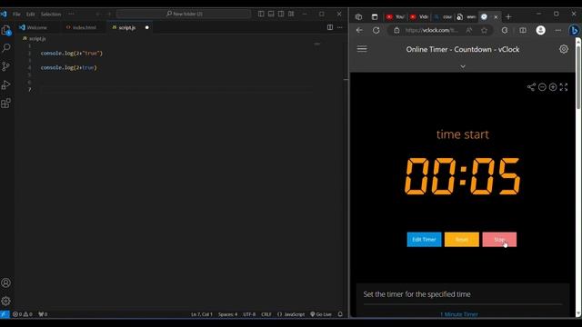Open VS Code notifications bell

pyautogui.click(x=340, y=314)
